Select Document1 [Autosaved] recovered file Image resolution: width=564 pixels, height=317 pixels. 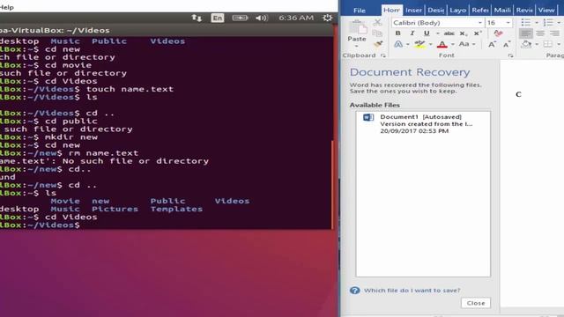(423, 123)
